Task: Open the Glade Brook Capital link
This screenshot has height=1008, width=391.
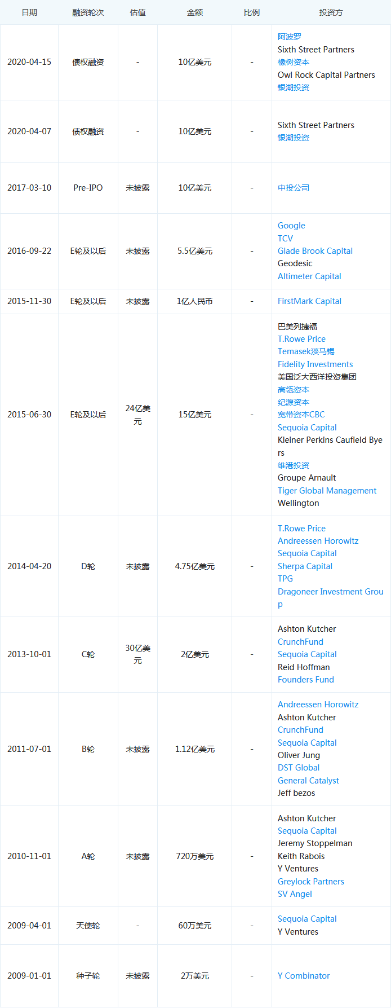Action: coord(315,251)
